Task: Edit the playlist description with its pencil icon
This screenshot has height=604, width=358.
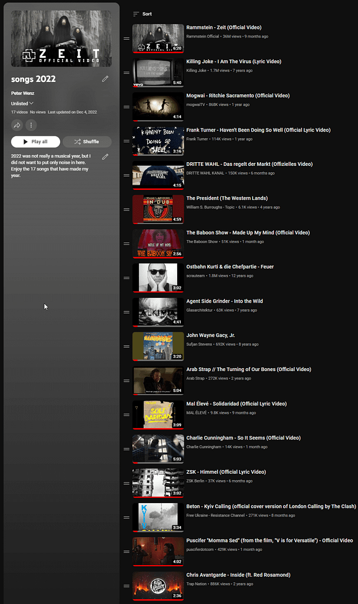Action: click(x=105, y=157)
